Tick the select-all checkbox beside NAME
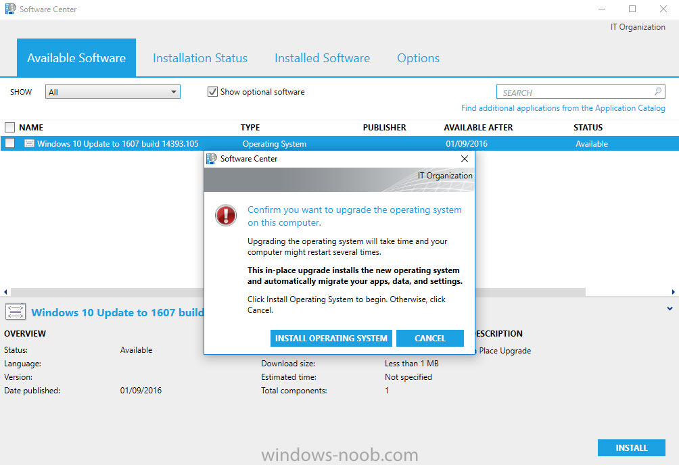 (9, 127)
